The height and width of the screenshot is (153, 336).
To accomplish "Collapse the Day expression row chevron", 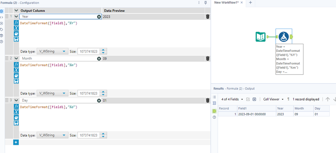I will [16, 100].
